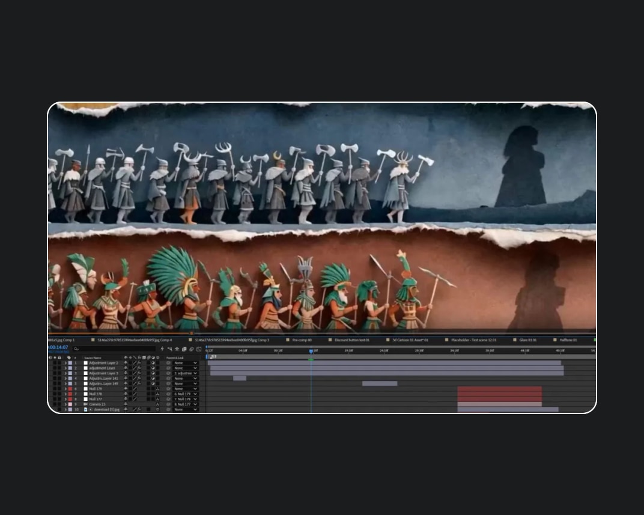This screenshot has width=644, height=515.
Task: Toggle shy switch for adjustment Layer row 2
Action: tap(126, 368)
